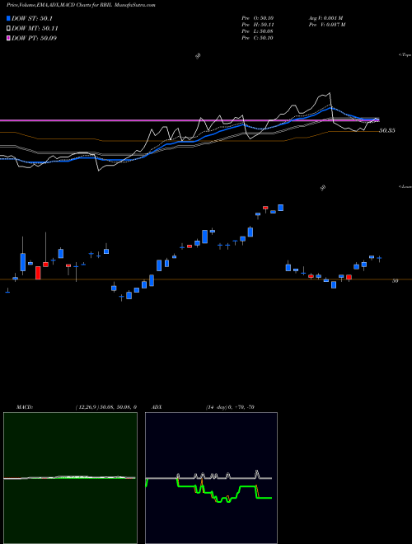Viewport: 412px width, 544px height.
Task: Select the 'DOW MT: 50.11' legend label
Action: (x=35, y=29)
